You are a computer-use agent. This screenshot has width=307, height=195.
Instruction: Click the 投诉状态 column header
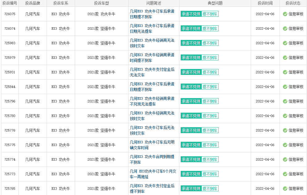[x=293, y=3]
